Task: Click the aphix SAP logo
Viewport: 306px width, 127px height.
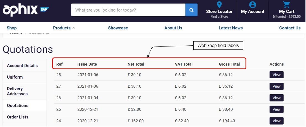Action: click(26, 10)
